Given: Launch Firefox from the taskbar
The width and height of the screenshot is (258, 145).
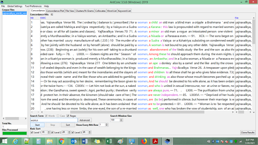Looking at the screenshot, I should 144,141.
